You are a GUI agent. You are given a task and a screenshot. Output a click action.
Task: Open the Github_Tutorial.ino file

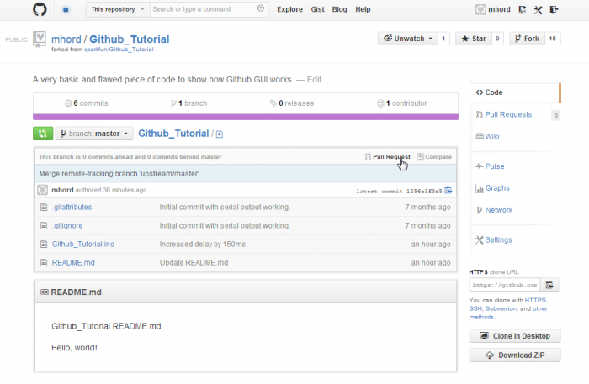point(83,245)
